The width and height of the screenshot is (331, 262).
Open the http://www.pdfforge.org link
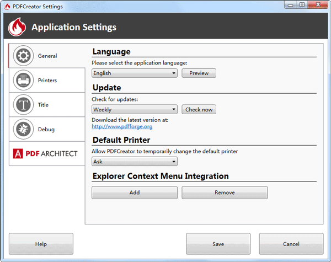click(x=122, y=126)
